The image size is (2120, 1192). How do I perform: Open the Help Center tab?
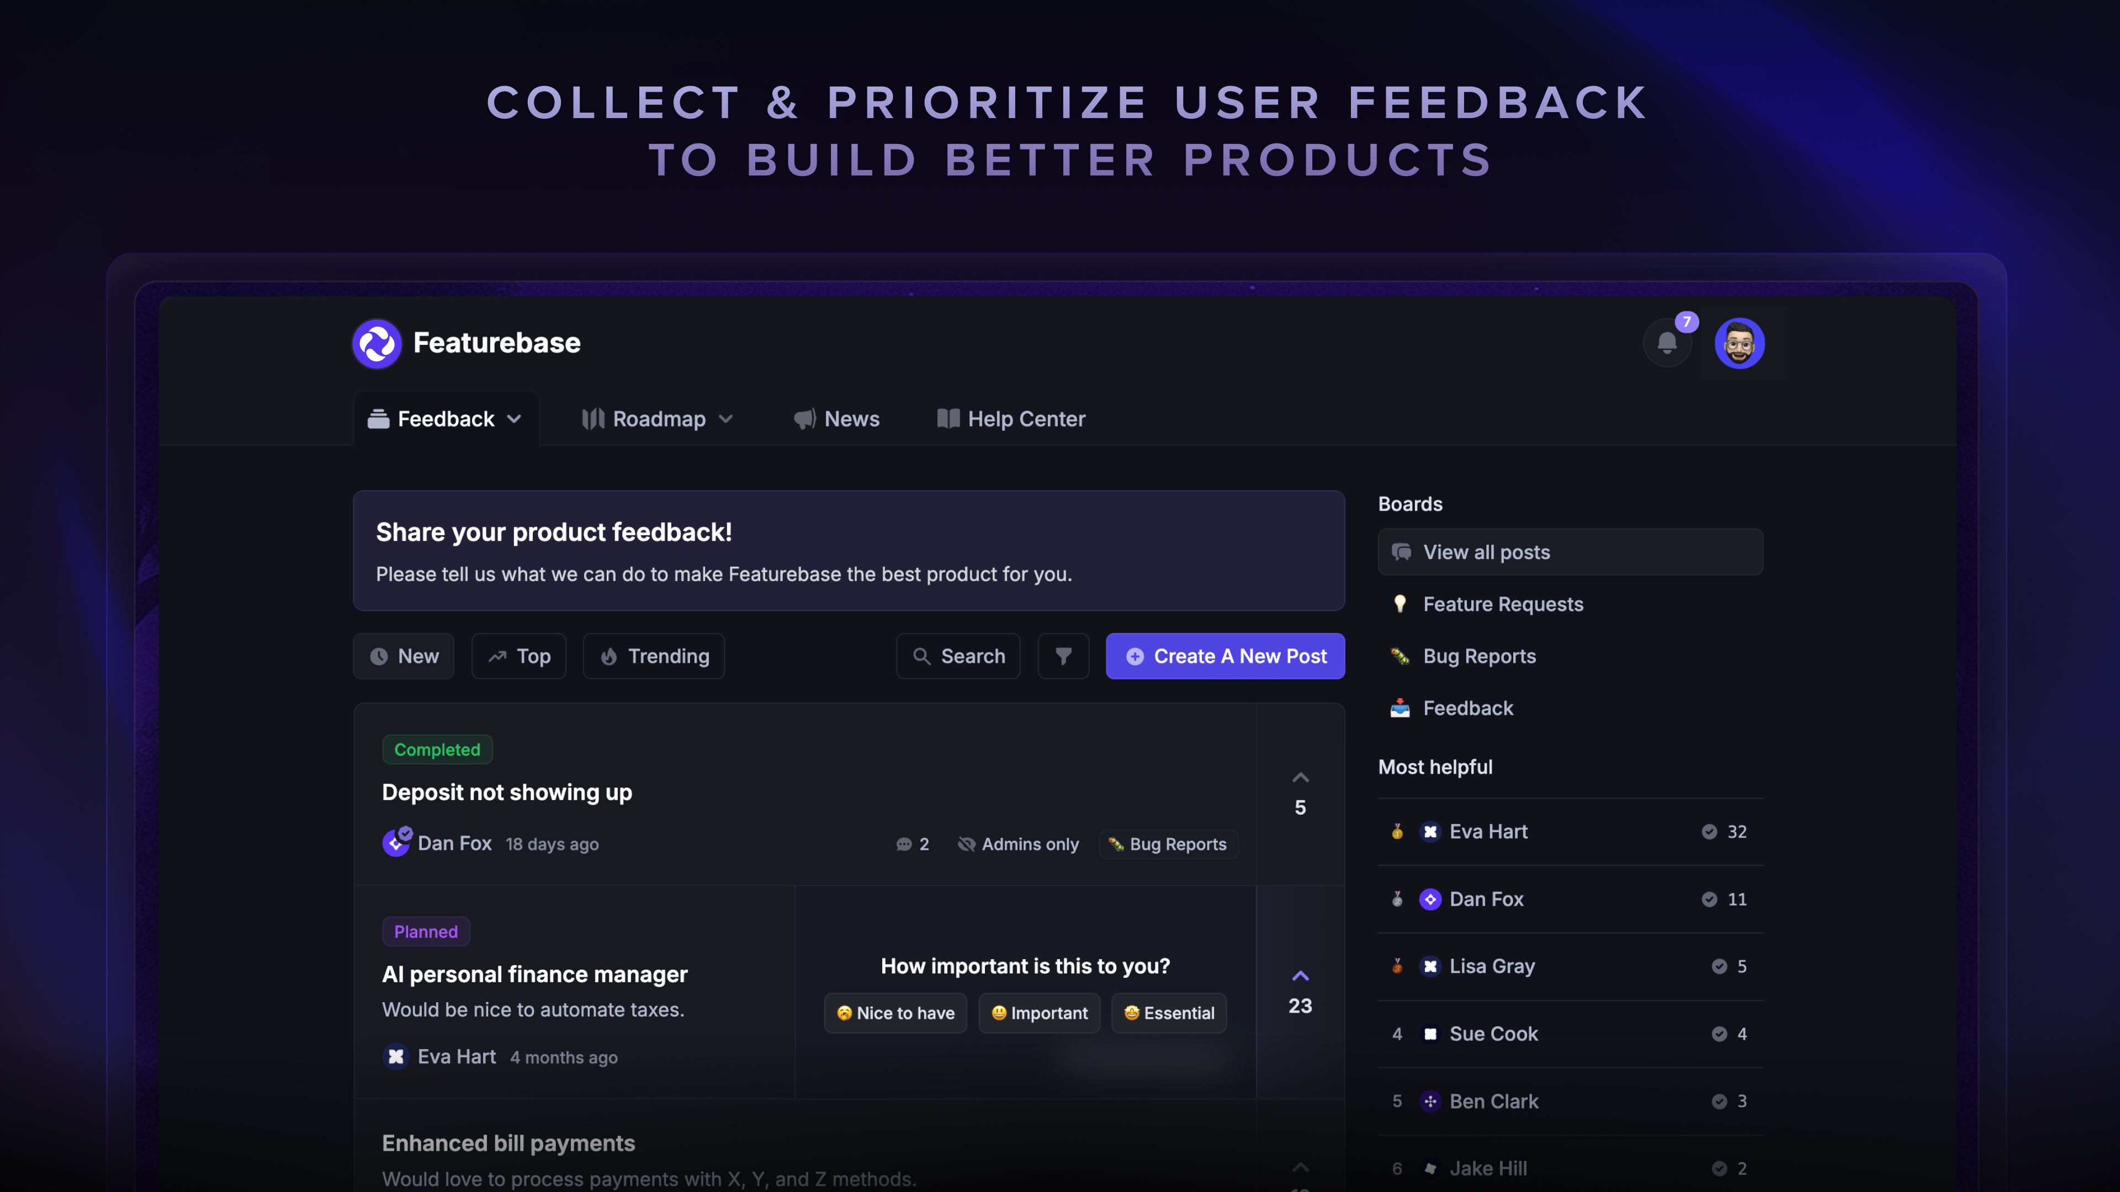tap(1011, 419)
